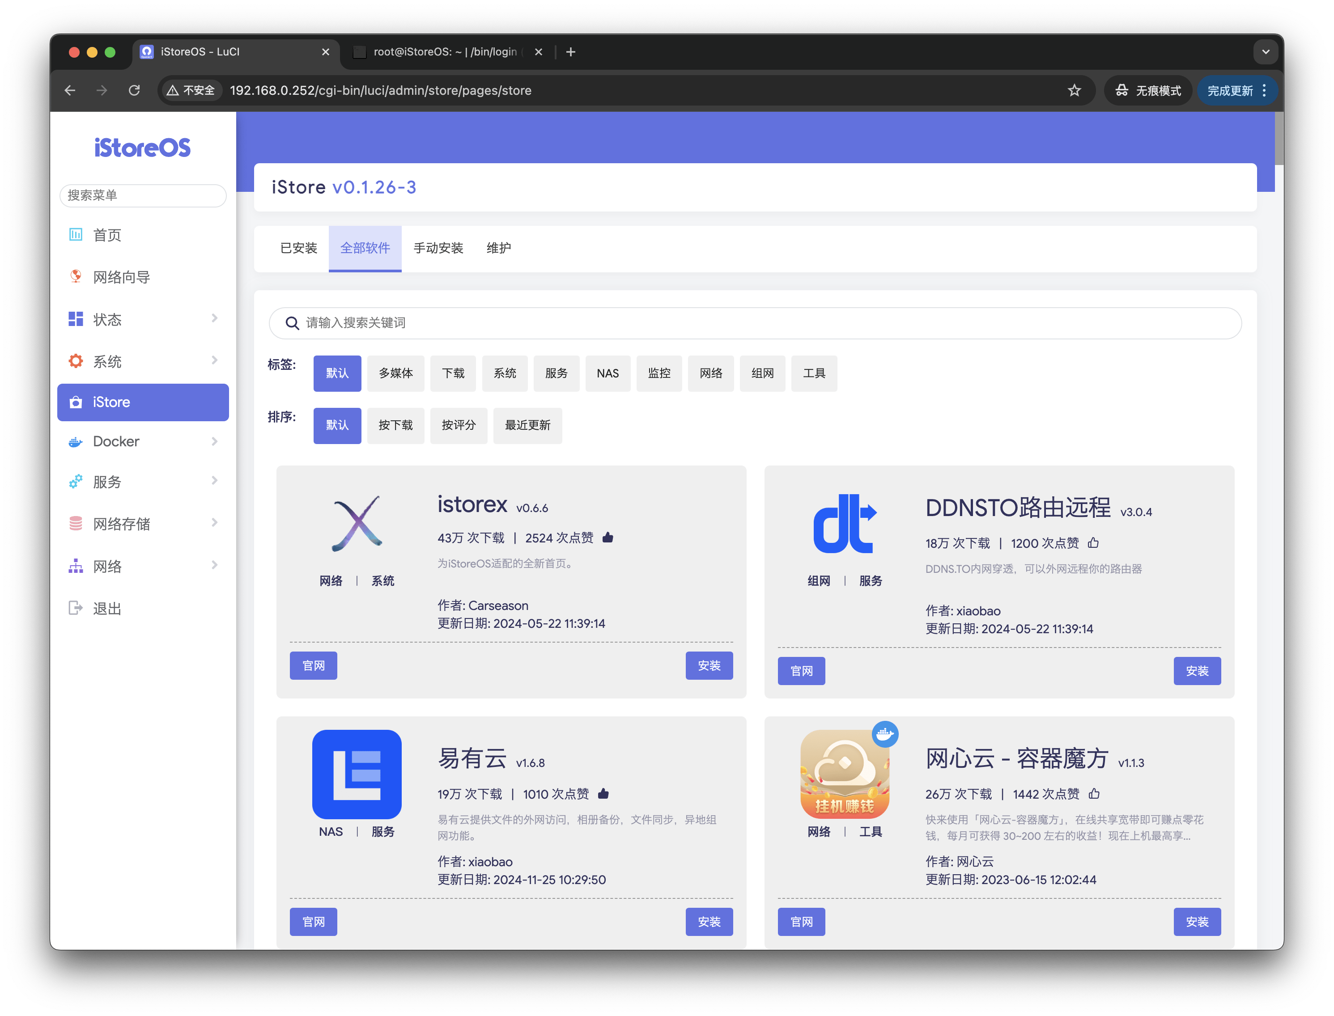The width and height of the screenshot is (1334, 1016).
Task: Filter by NAS tag
Action: [608, 373]
